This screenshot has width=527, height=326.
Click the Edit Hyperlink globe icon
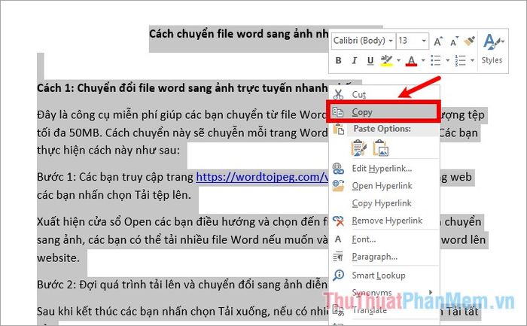click(x=338, y=169)
